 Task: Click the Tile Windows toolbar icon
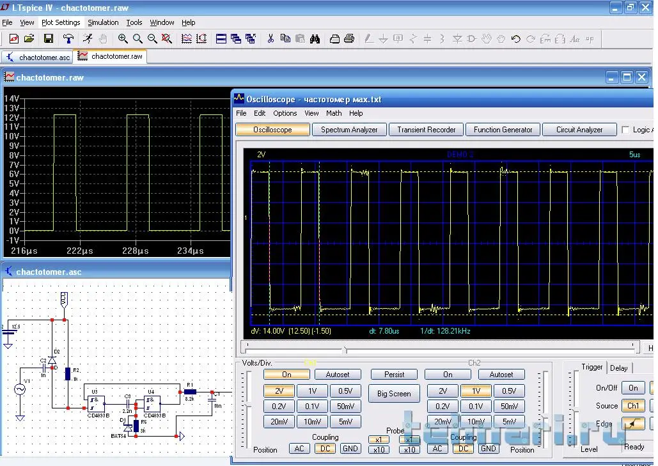click(x=221, y=39)
